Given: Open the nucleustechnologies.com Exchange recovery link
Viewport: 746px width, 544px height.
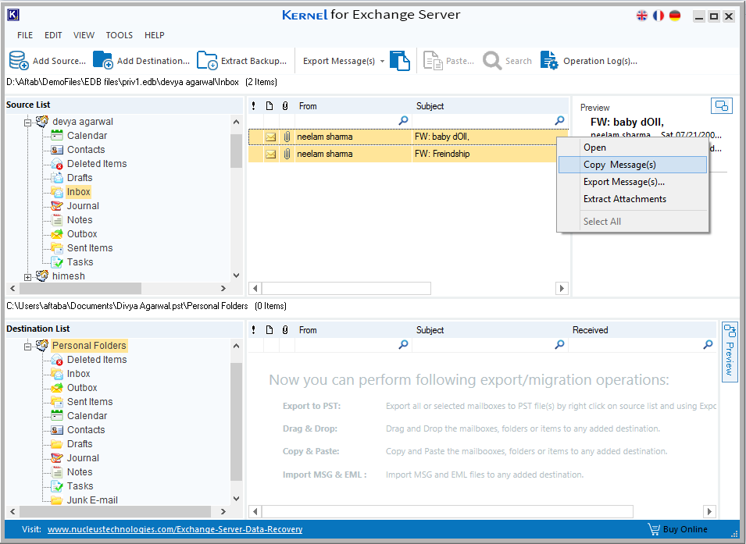Looking at the screenshot, I should pyautogui.click(x=175, y=529).
